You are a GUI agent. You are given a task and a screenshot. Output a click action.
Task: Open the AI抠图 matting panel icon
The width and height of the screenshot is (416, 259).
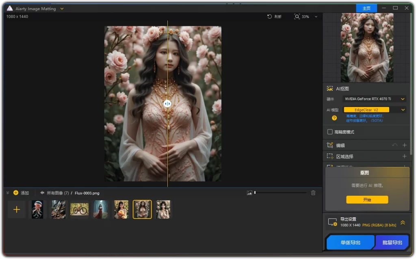click(329, 88)
